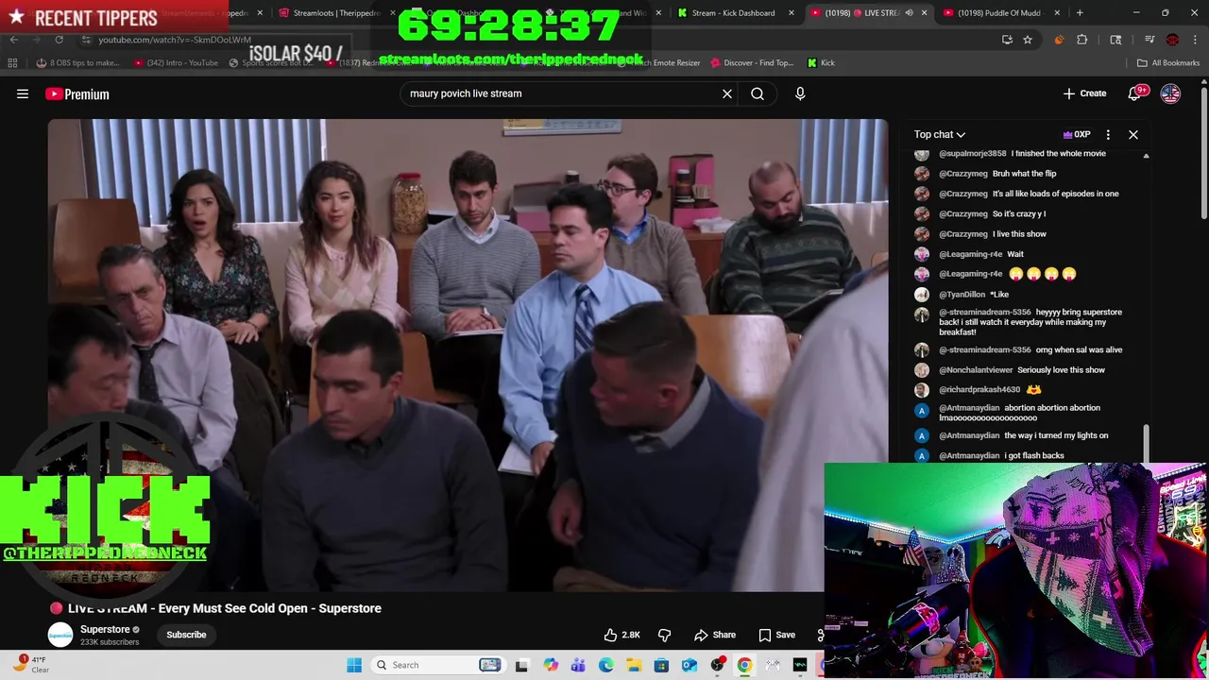Like the video with 2.8K likes
The image size is (1209, 680).
(622, 635)
